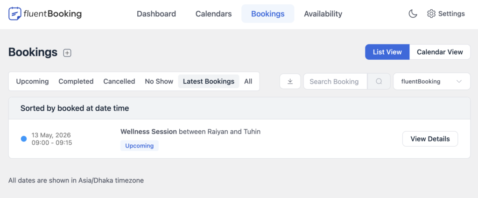Screen dimensions: 478x198
Task: Add a new booking with the plus icon
Action: tap(67, 53)
